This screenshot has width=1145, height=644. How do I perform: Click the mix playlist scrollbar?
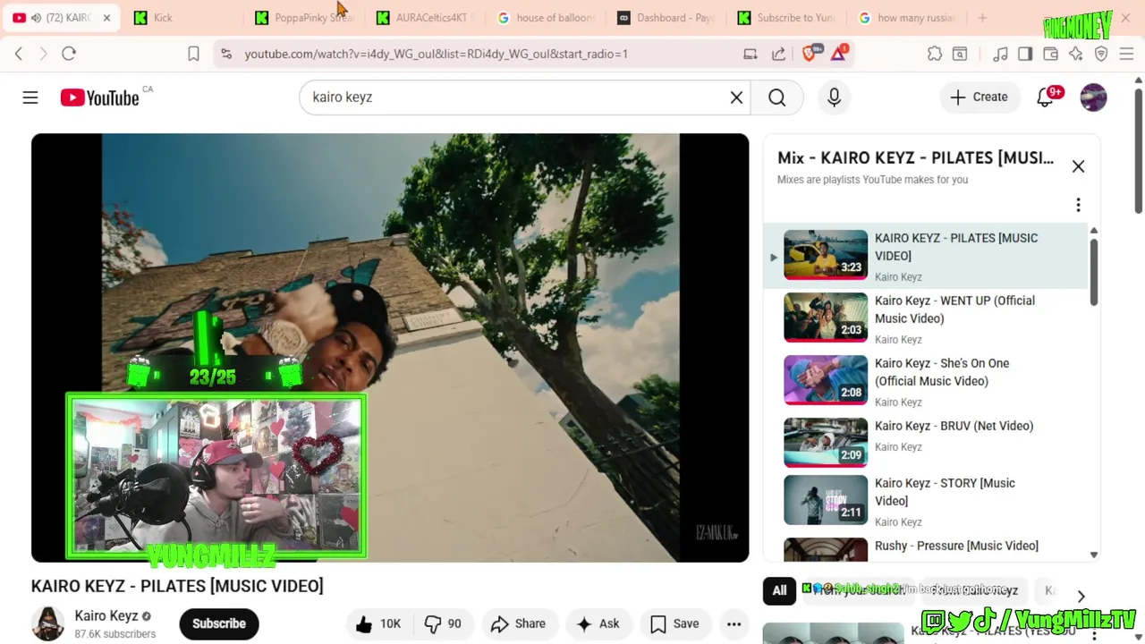[x=1093, y=273]
